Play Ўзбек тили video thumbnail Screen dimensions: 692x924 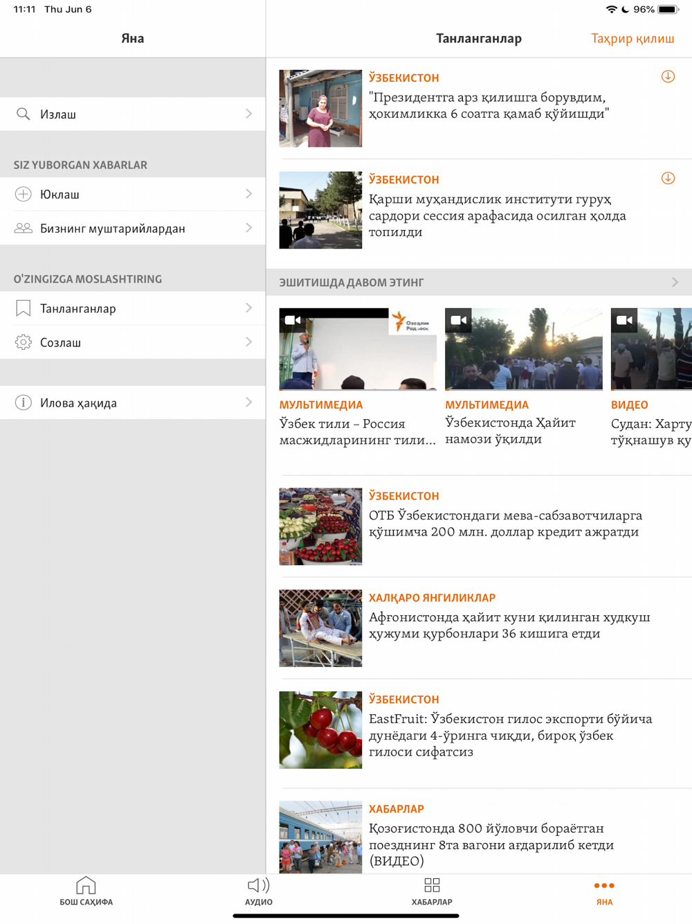(x=358, y=349)
